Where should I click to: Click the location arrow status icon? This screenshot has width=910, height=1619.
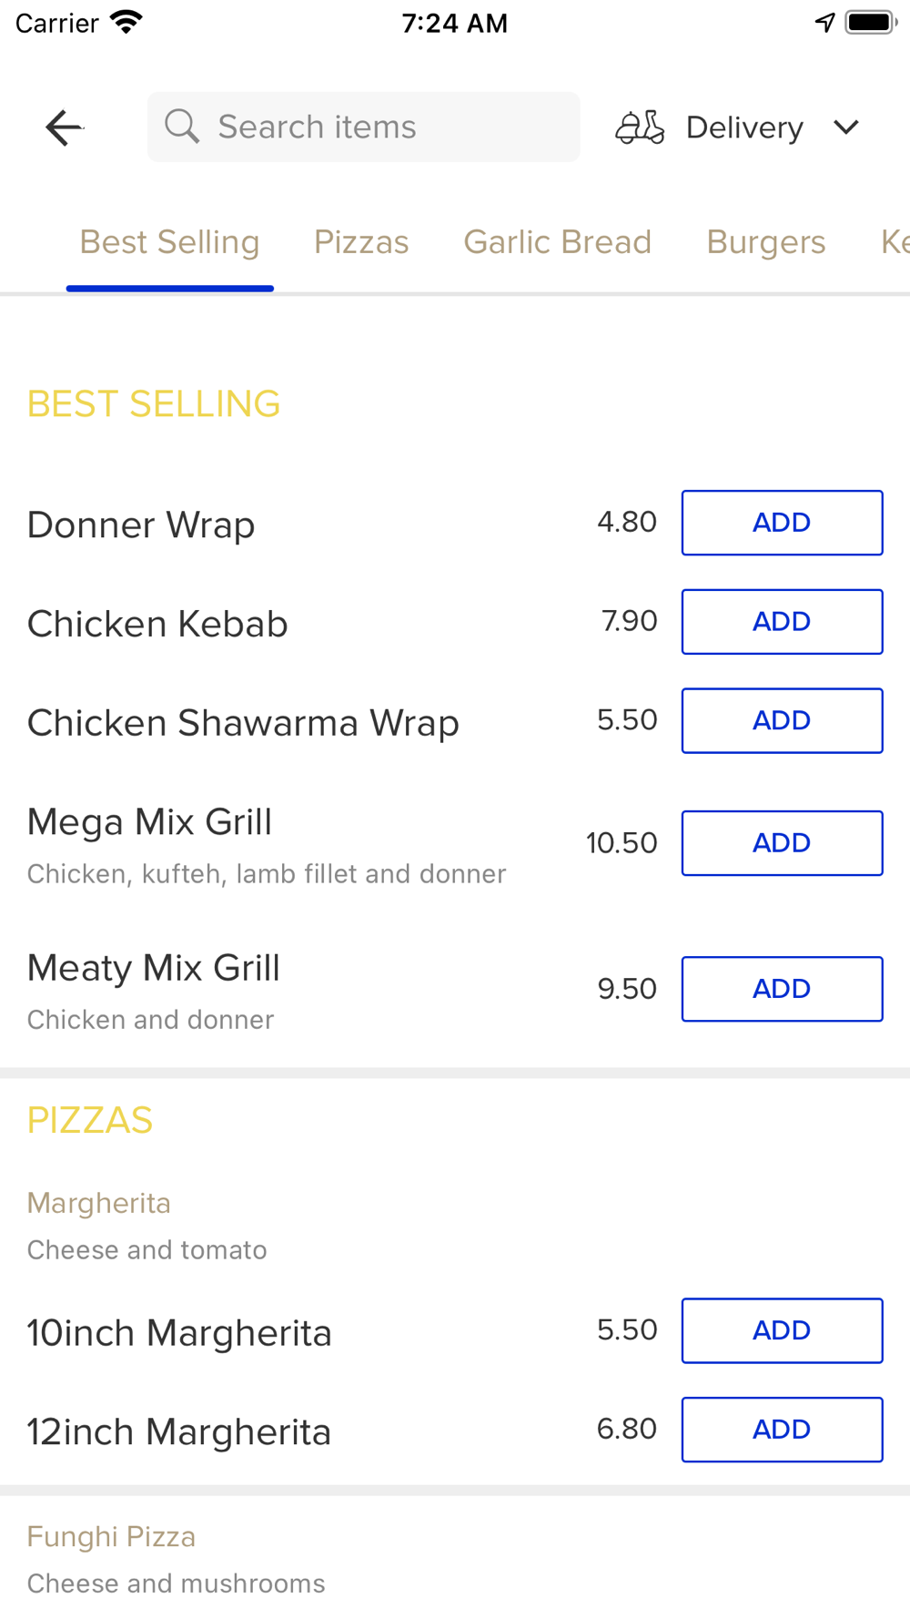(x=824, y=22)
